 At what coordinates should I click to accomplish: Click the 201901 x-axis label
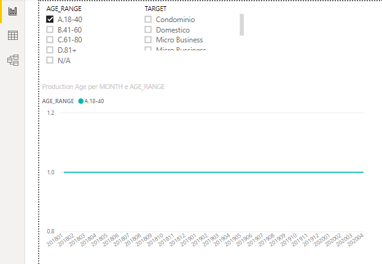tap(189, 240)
